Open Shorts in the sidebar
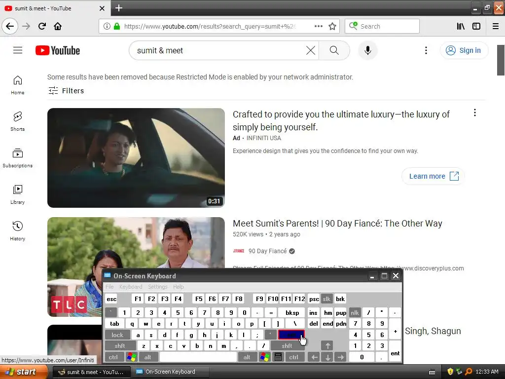Image resolution: width=505 pixels, height=379 pixels. point(18,121)
